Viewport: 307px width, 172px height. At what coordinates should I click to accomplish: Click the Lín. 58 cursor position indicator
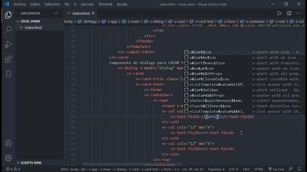coord(193,169)
